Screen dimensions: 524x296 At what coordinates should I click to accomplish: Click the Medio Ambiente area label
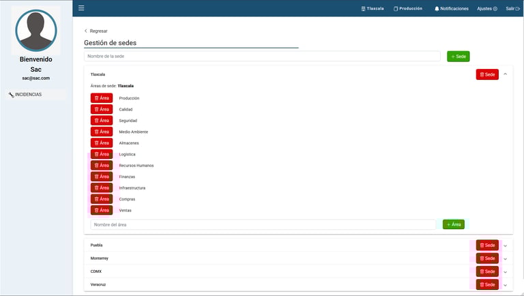click(x=133, y=132)
